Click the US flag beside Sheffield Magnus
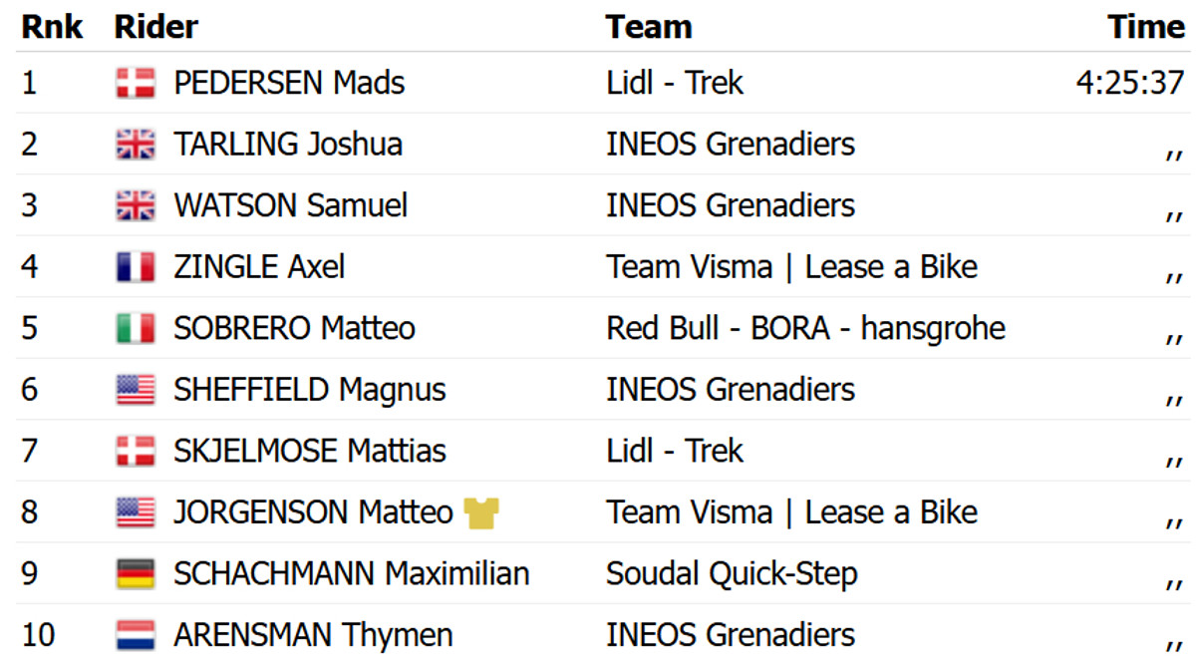The image size is (1196, 664). pyautogui.click(x=136, y=390)
